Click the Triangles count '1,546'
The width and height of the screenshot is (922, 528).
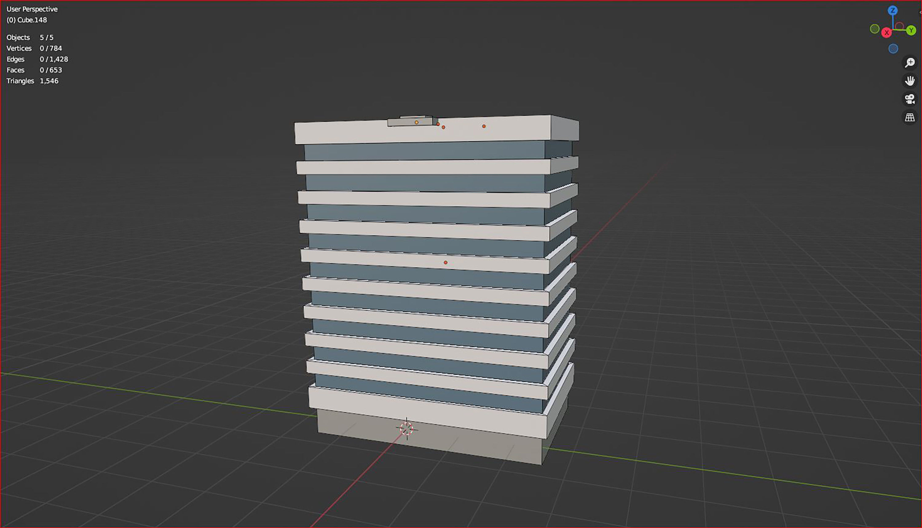(49, 81)
